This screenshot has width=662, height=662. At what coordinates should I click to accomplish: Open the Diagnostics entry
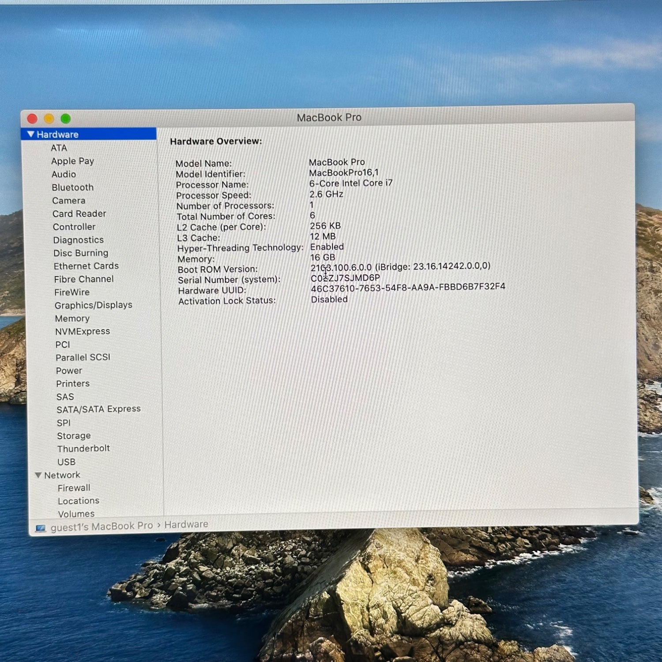coord(79,240)
